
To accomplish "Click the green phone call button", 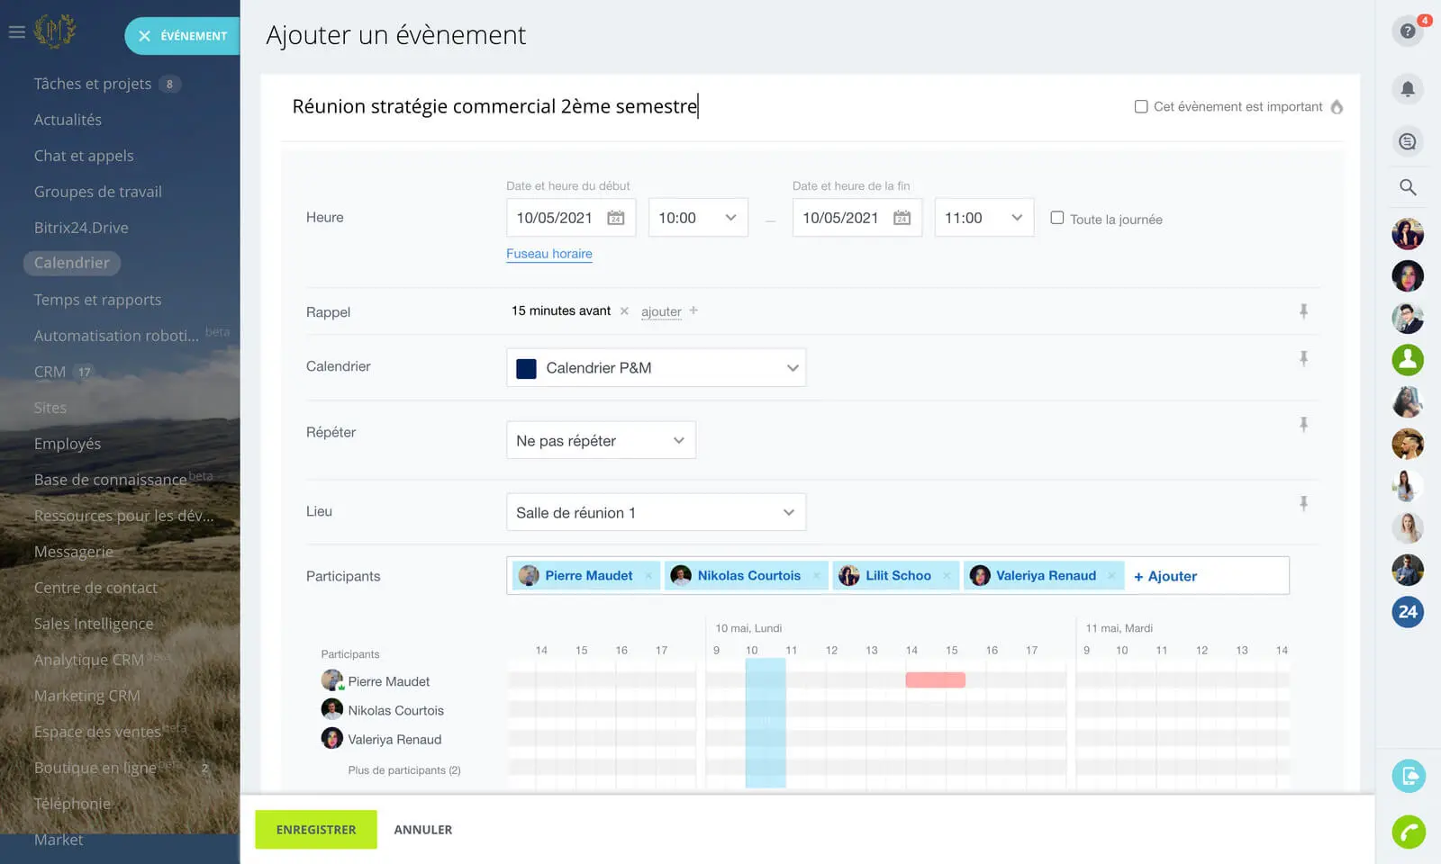I will (1408, 831).
